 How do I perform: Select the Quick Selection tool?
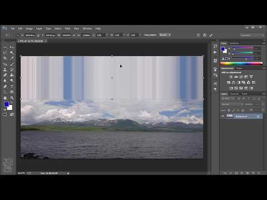pos(12,53)
